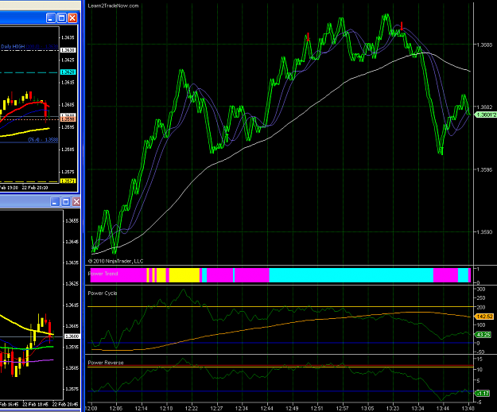497x412 pixels.
Task: Click the 22 Feb 20:10 date label
Action: 35,188
